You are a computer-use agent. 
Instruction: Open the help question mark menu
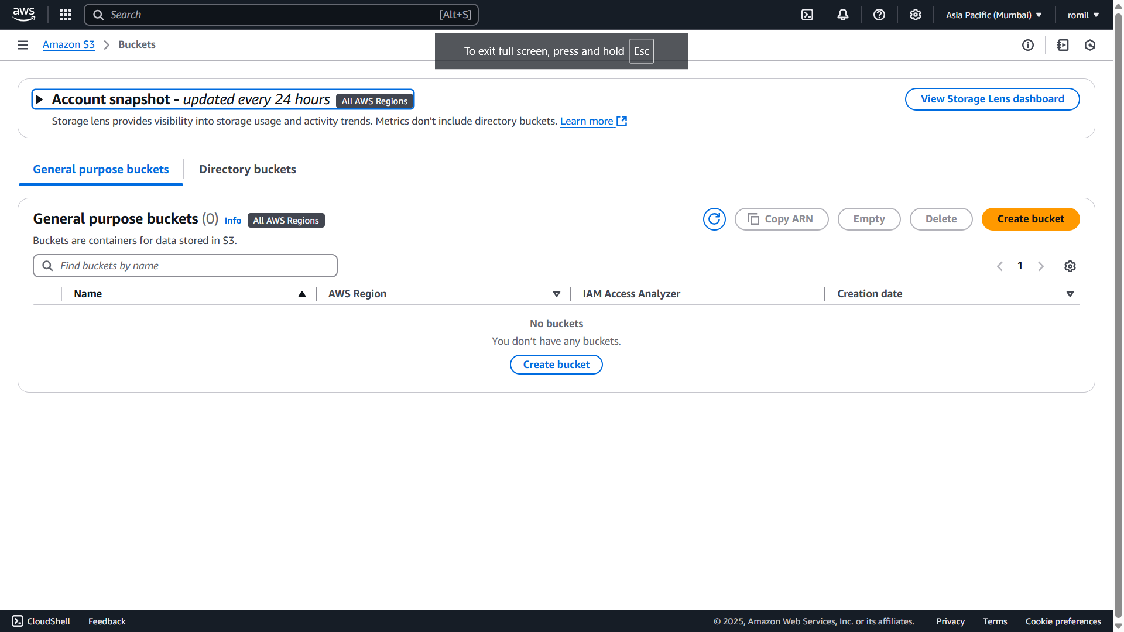[x=879, y=15]
